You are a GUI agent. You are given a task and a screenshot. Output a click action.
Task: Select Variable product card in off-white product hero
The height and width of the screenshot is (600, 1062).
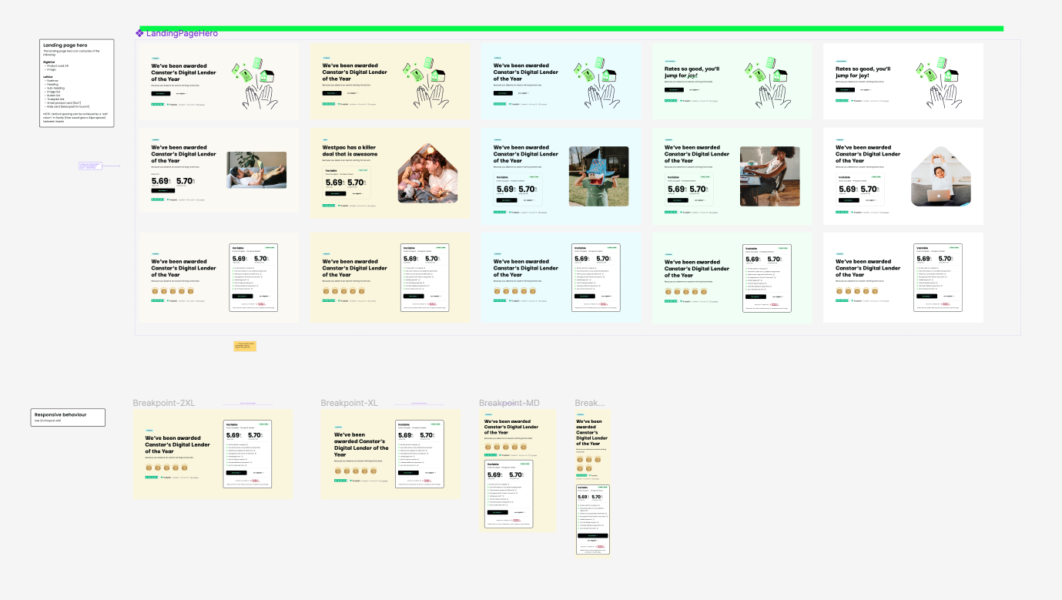pos(253,278)
